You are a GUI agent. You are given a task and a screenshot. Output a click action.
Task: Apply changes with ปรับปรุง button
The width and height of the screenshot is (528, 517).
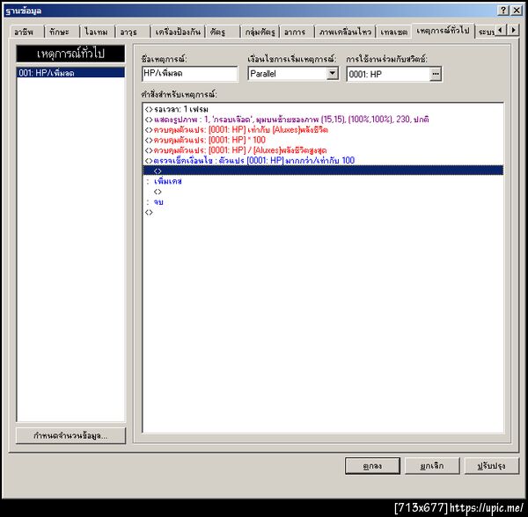[x=492, y=466]
